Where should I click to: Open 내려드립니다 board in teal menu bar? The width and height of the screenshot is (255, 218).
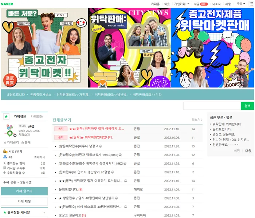(x=16, y=94)
